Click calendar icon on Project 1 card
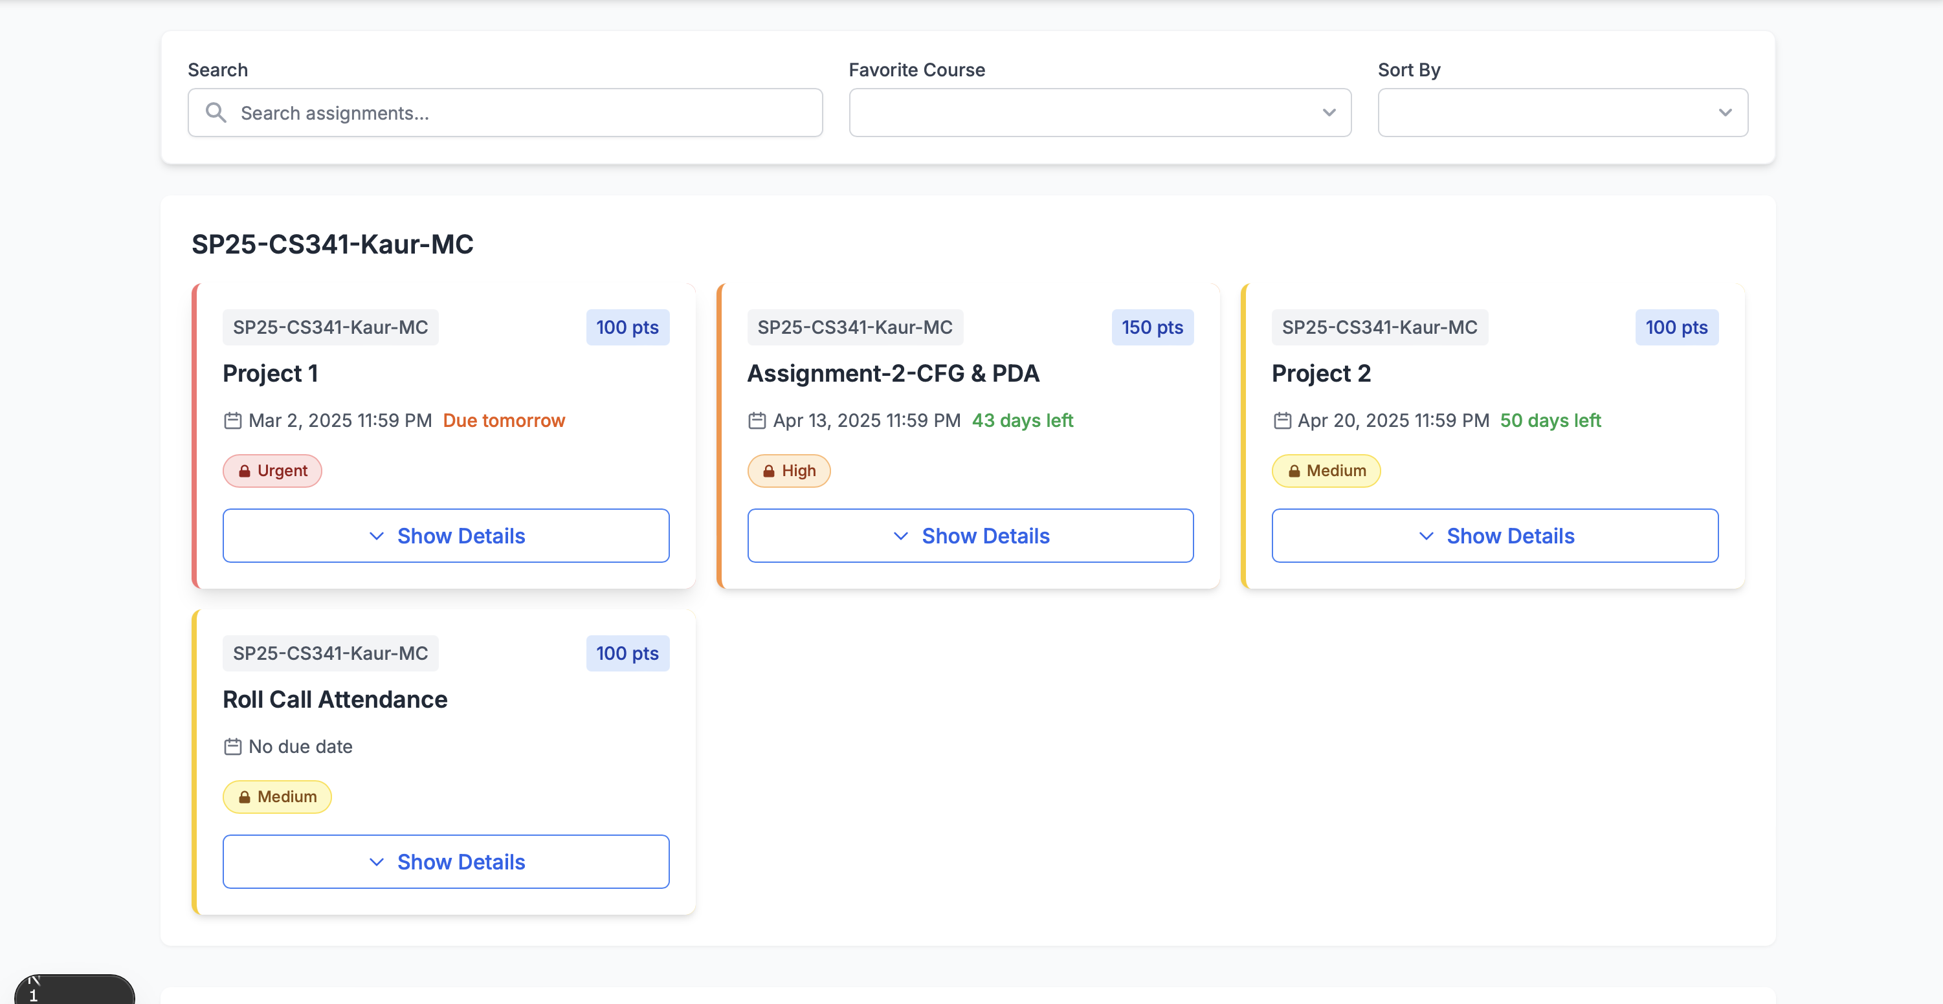 pyautogui.click(x=232, y=420)
